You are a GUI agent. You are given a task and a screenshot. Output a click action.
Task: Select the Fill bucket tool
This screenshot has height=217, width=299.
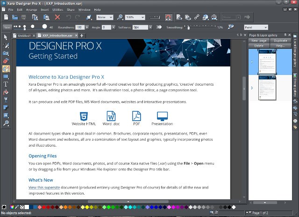(6, 92)
